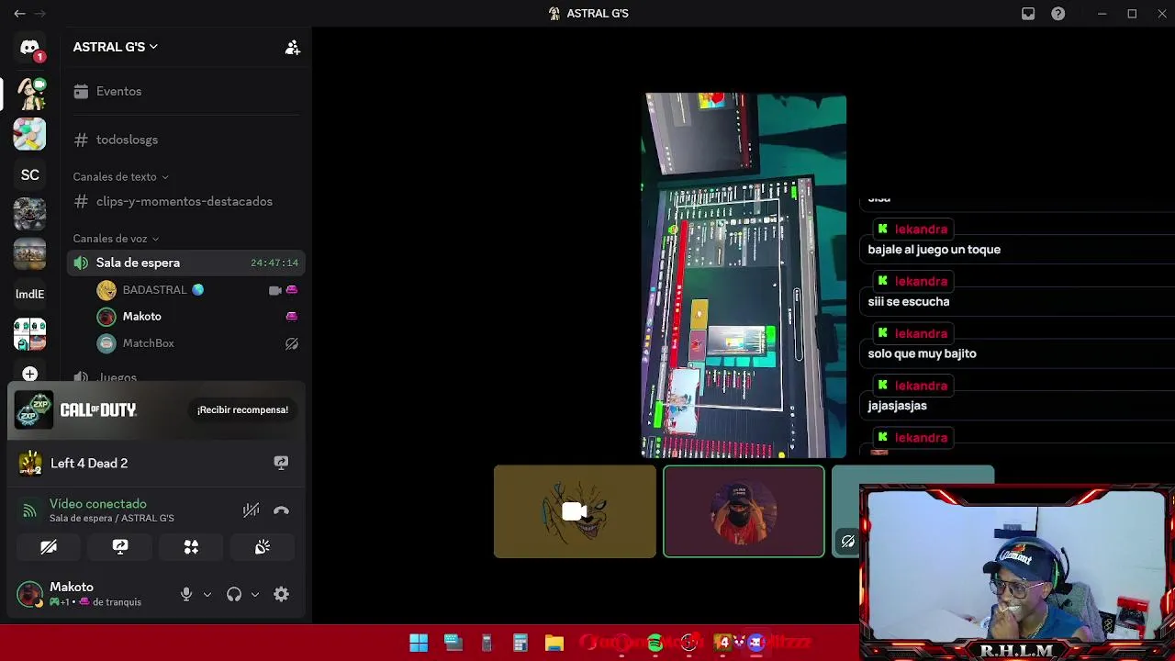Image resolution: width=1175 pixels, height=661 pixels.
Task: Collapse Canales de texto category
Action: tap(120, 176)
